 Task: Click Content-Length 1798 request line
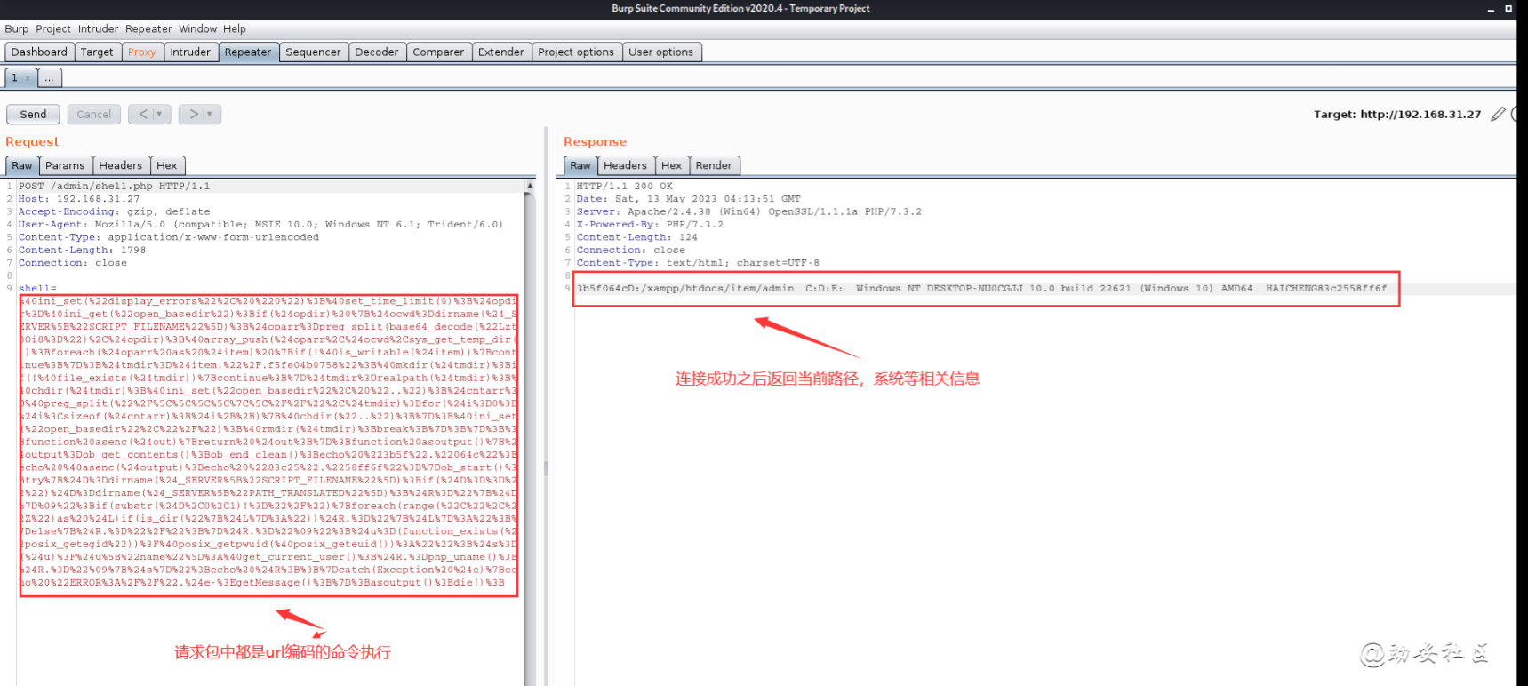click(83, 251)
